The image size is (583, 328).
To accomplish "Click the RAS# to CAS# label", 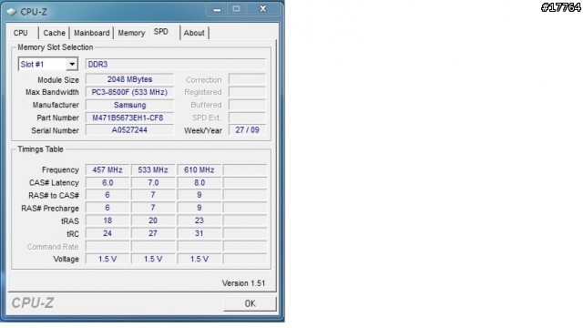I will tap(54, 196).
